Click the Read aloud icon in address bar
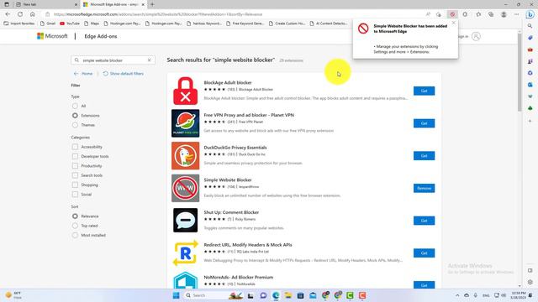 coord(428,14)
